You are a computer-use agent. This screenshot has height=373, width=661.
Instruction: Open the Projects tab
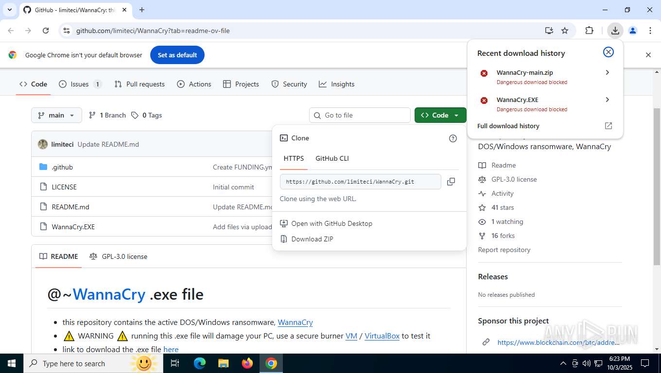point(241,84)
